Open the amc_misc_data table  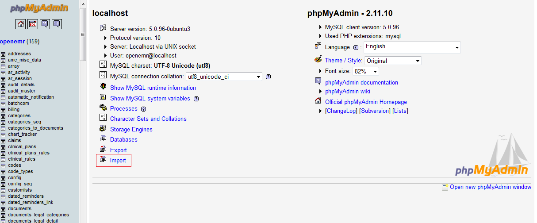pyautogui.click(x=24, y=60)
